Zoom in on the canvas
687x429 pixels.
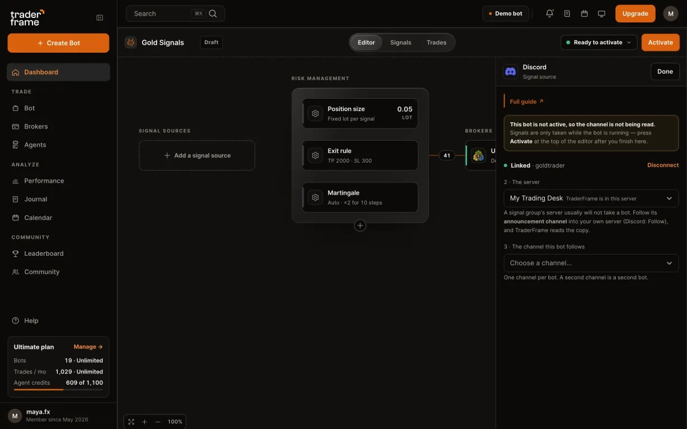[144, 422]
